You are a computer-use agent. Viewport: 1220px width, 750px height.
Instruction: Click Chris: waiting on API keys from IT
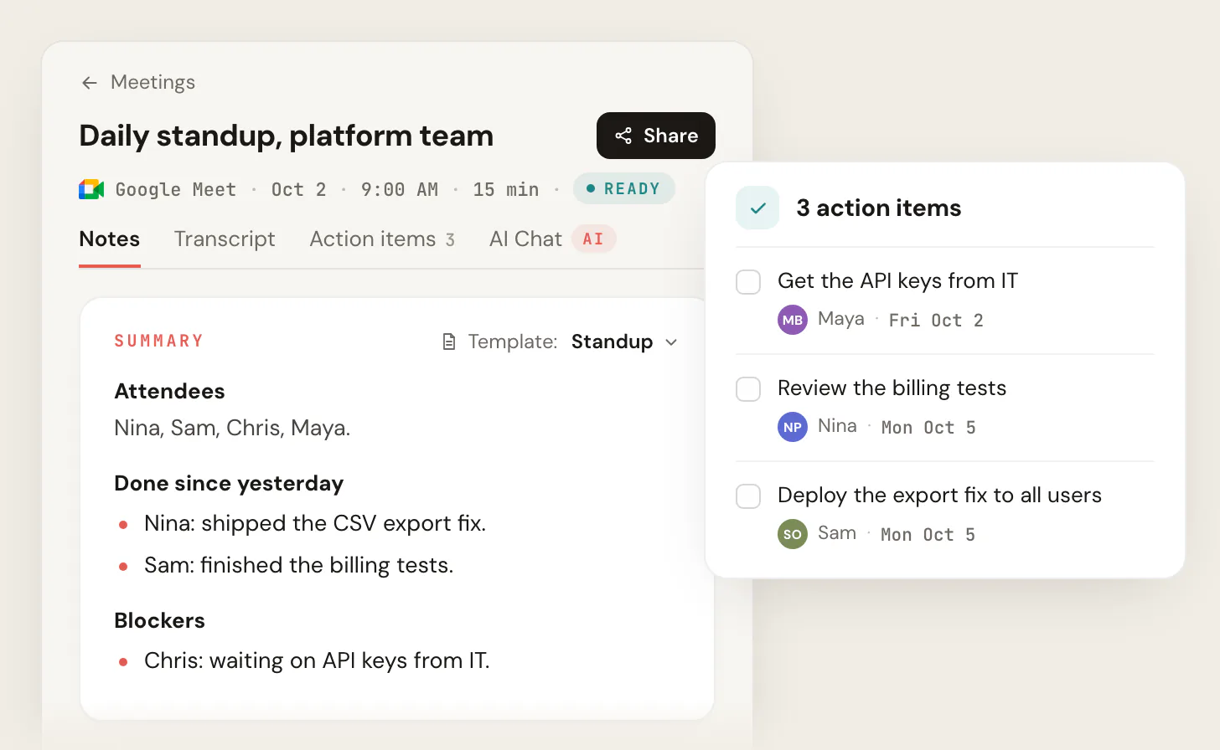[317, 660]
